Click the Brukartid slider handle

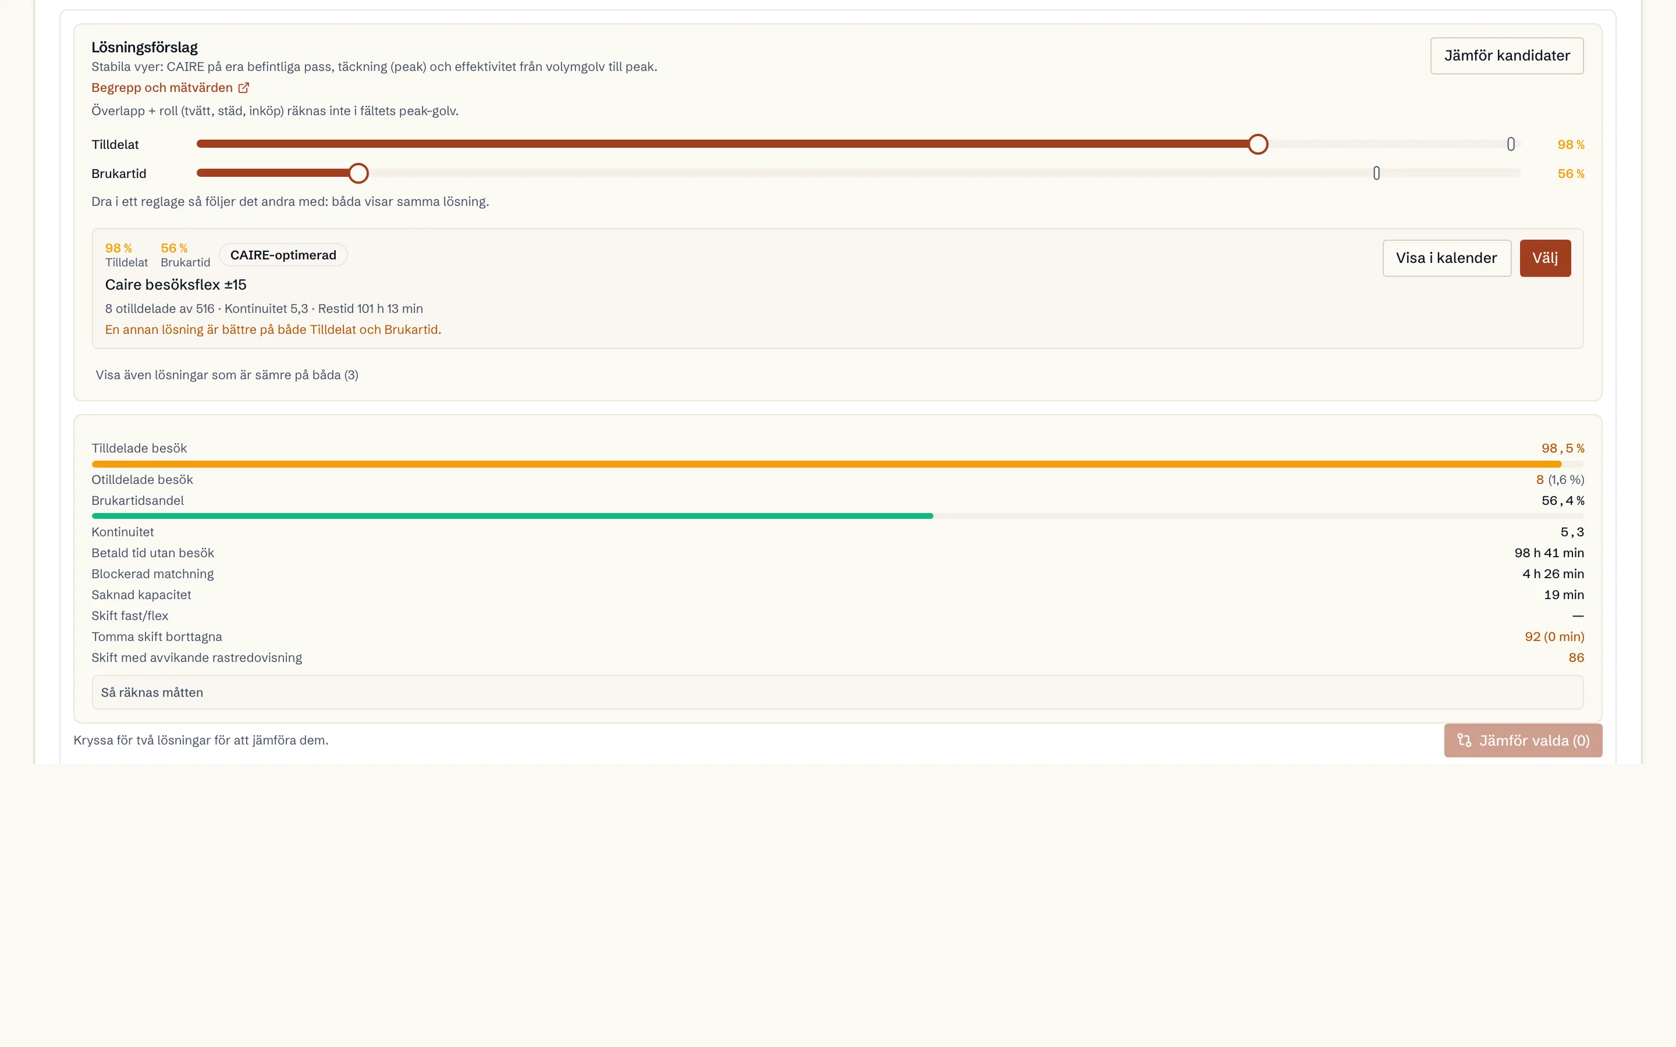click(x=358, y=173)
